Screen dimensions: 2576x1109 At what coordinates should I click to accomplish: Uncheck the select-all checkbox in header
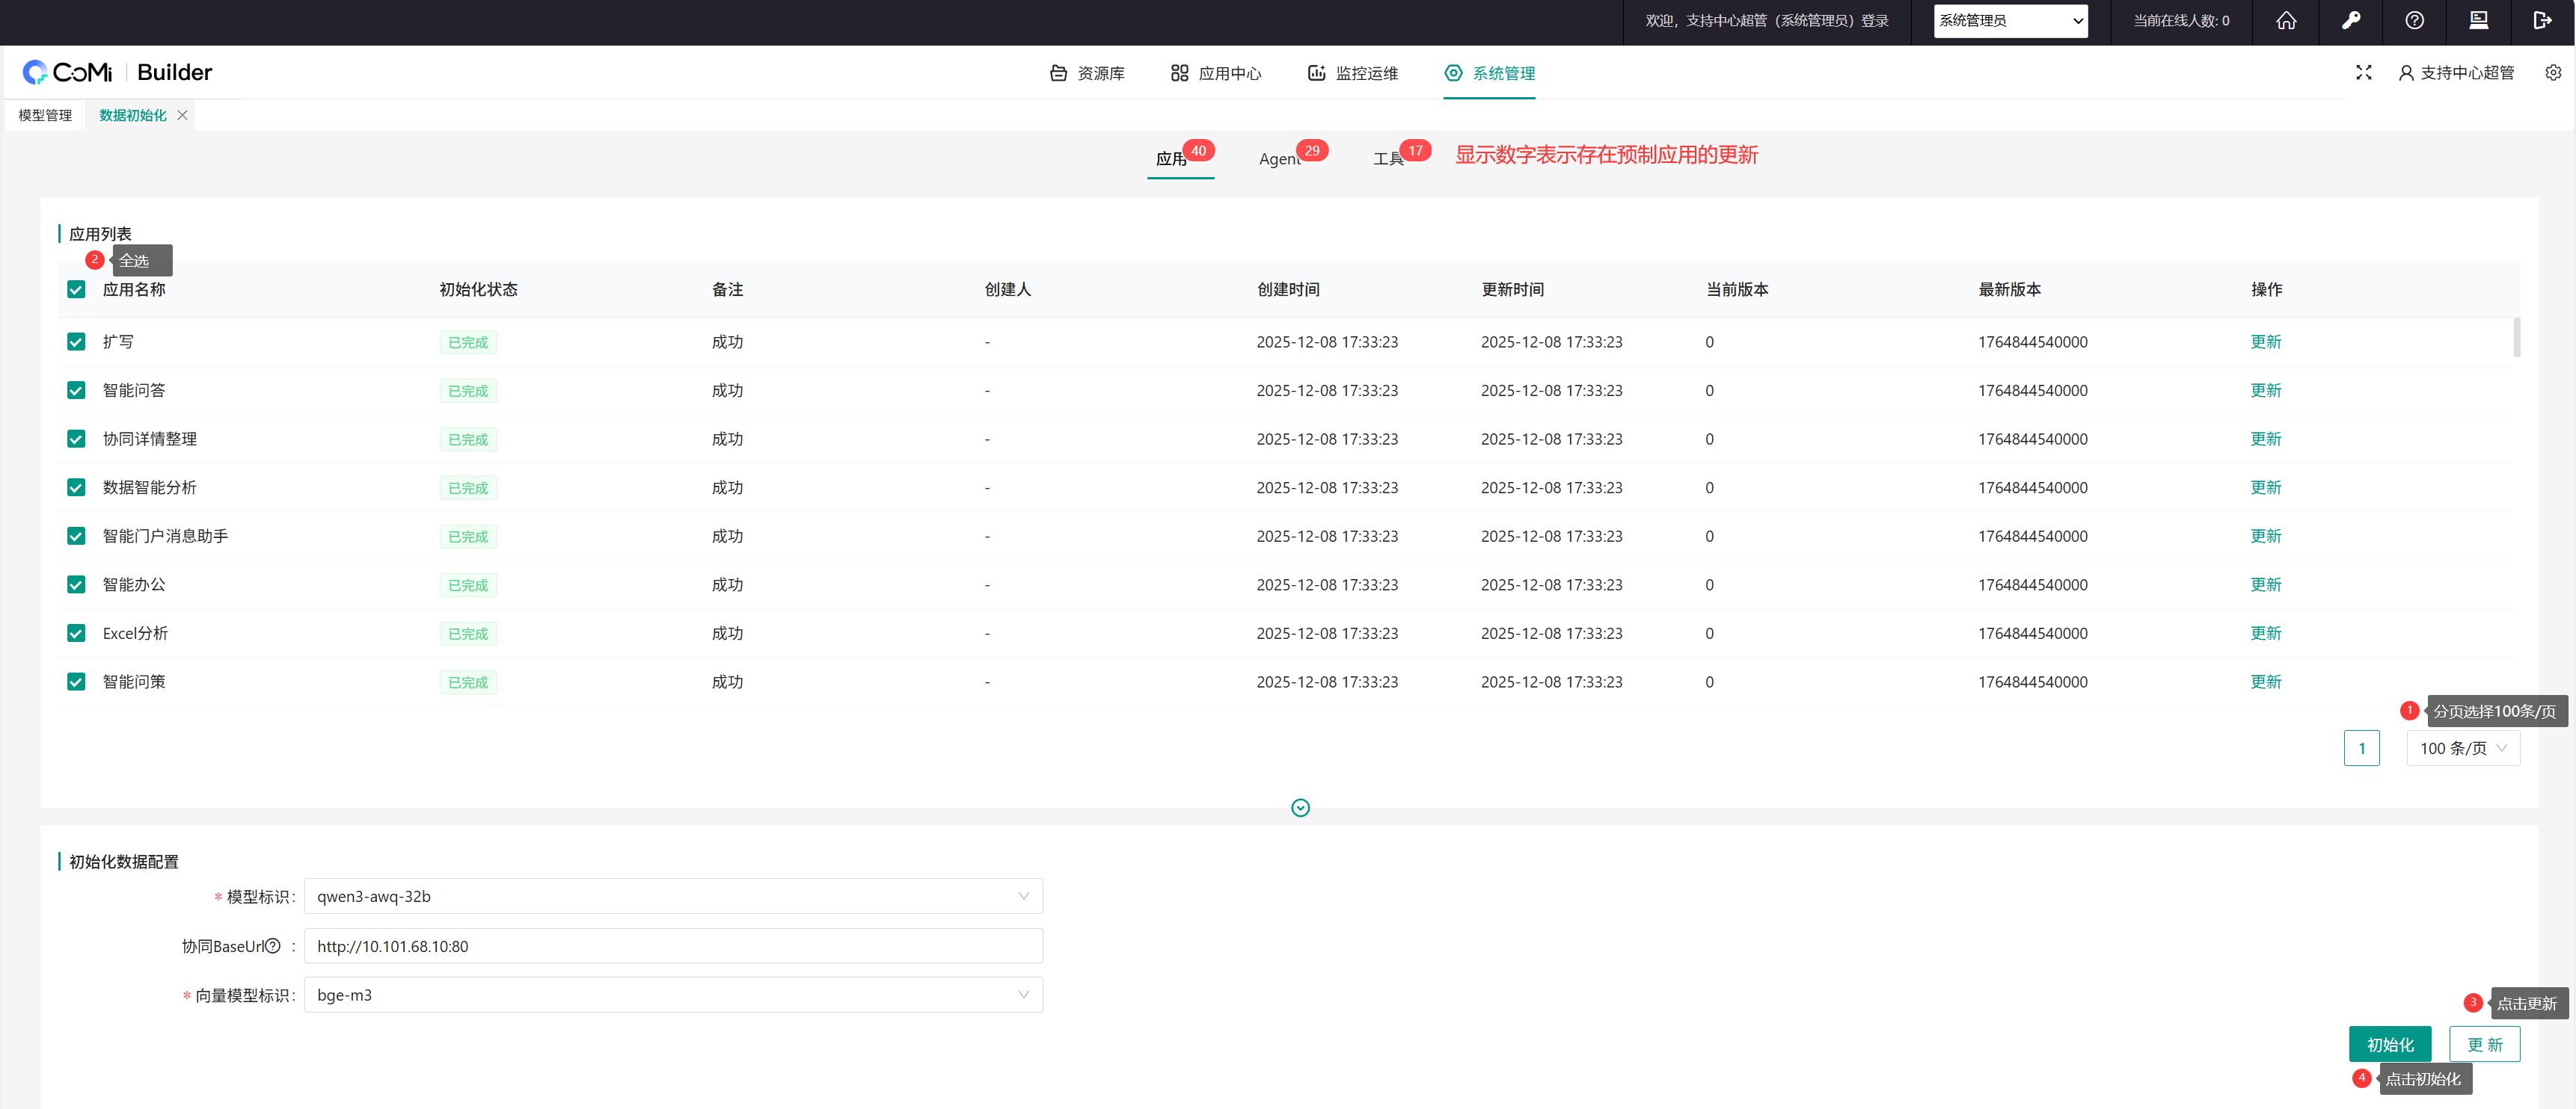(x=76, y=290)
